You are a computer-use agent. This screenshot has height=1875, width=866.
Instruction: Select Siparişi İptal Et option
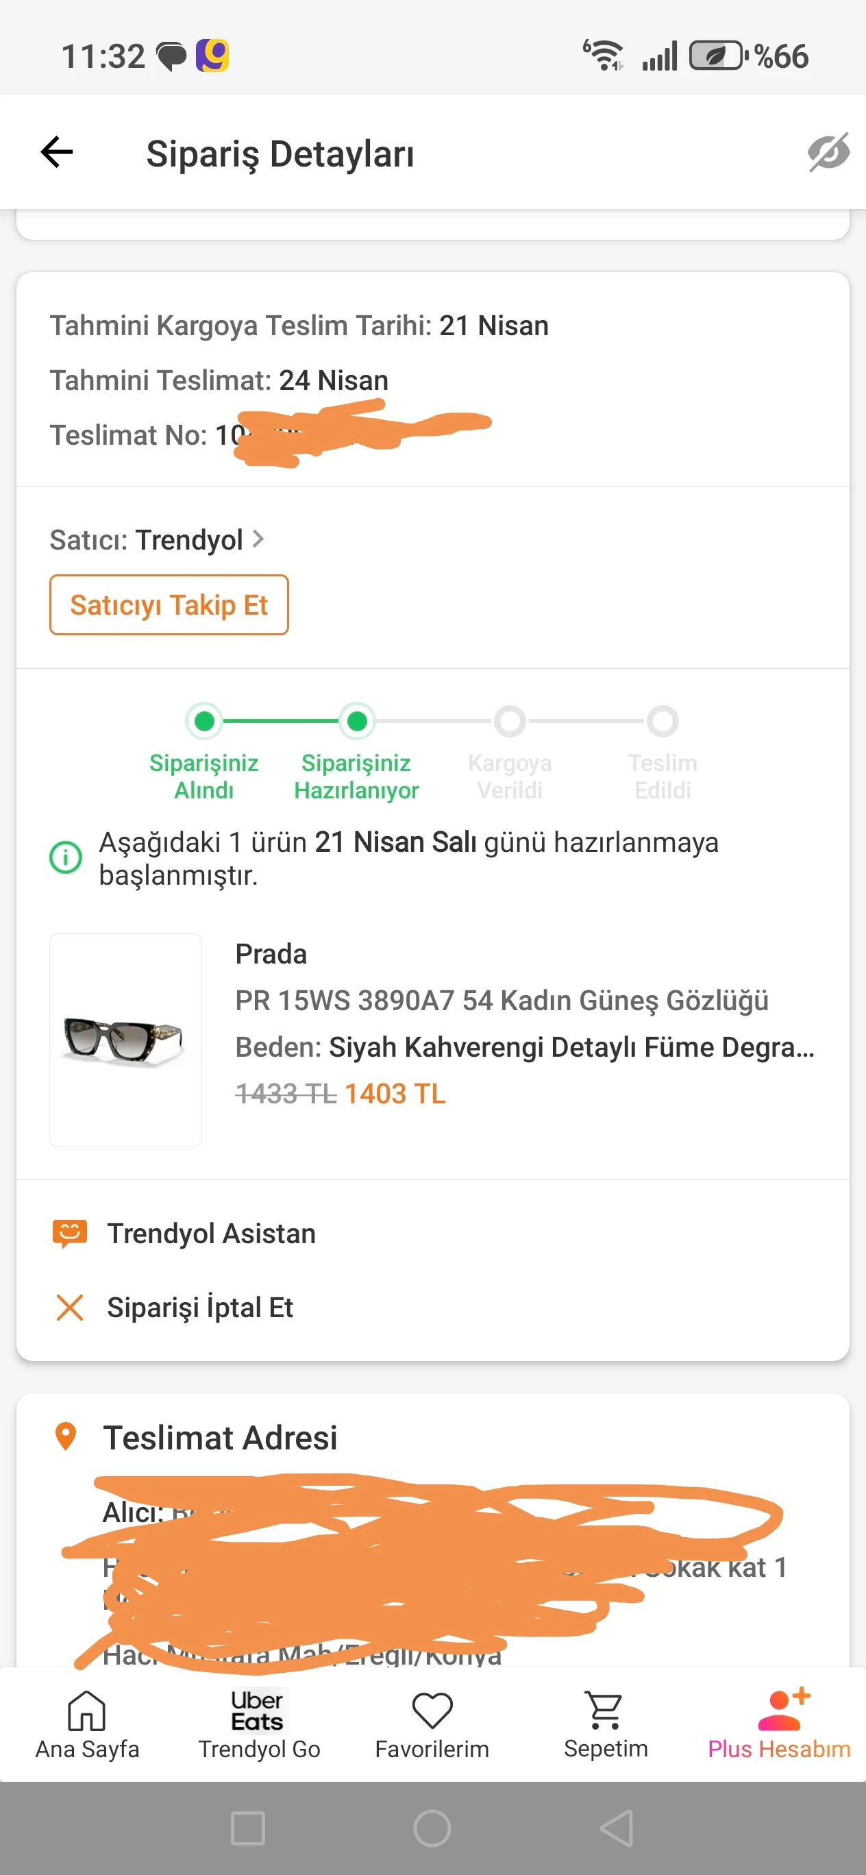click(200, 1308)
